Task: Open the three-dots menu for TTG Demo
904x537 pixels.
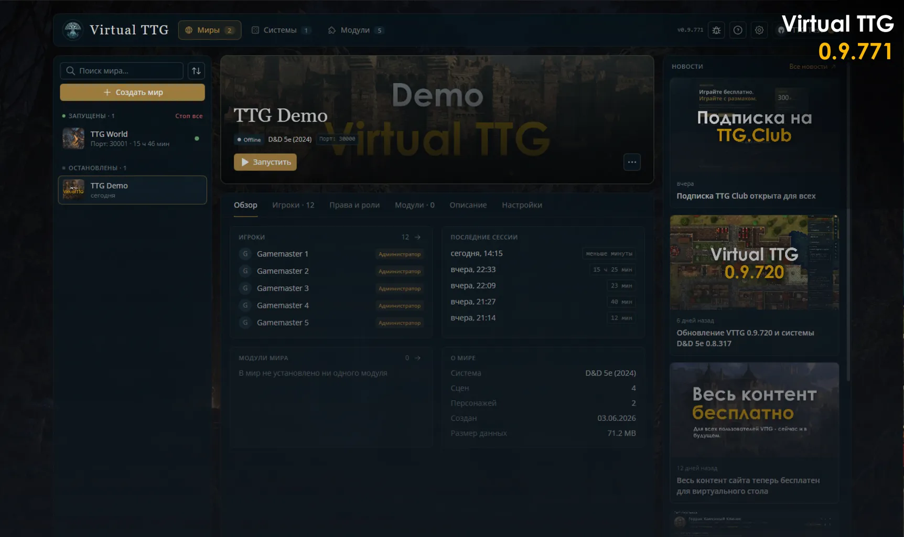Action: pyautogui.click(x=632, y=162)
